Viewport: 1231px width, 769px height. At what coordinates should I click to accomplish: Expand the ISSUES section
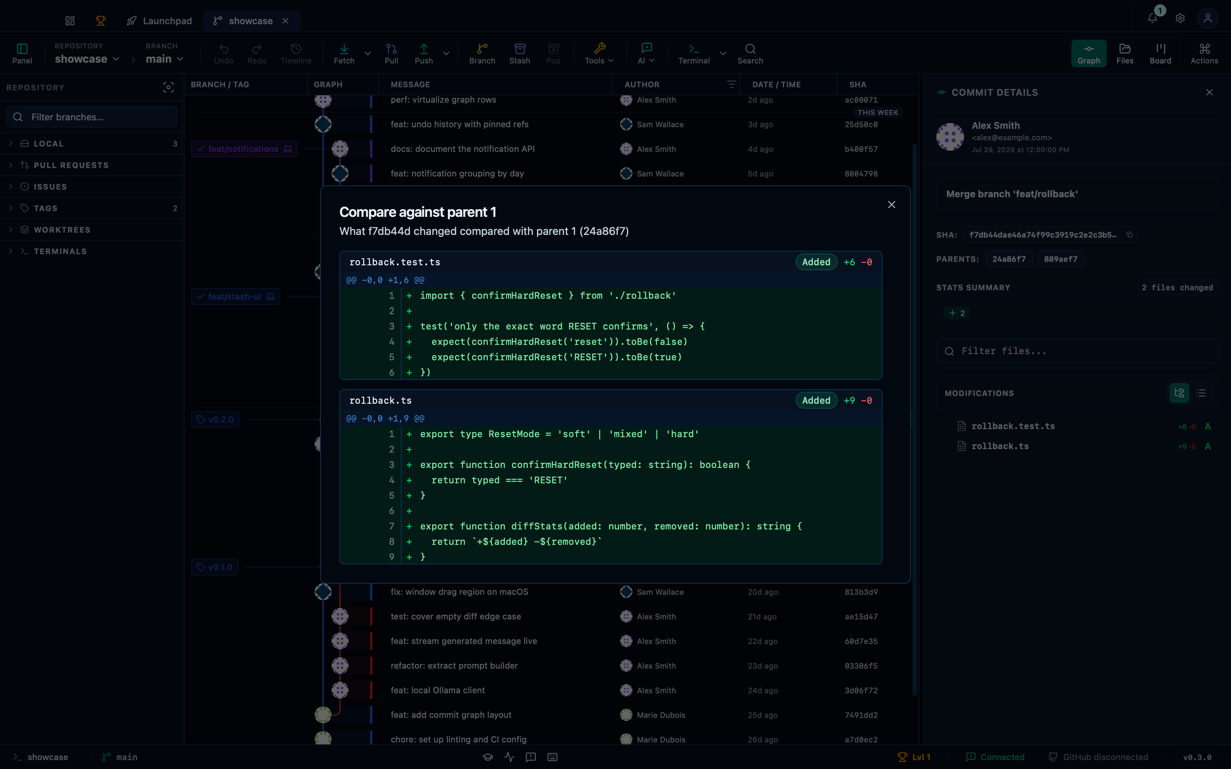[x=92, y=186]
